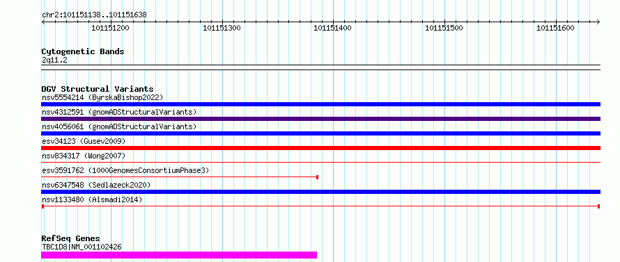Click ruler position label 101151400
Viewport: 620px width, 262px height.
333,28
